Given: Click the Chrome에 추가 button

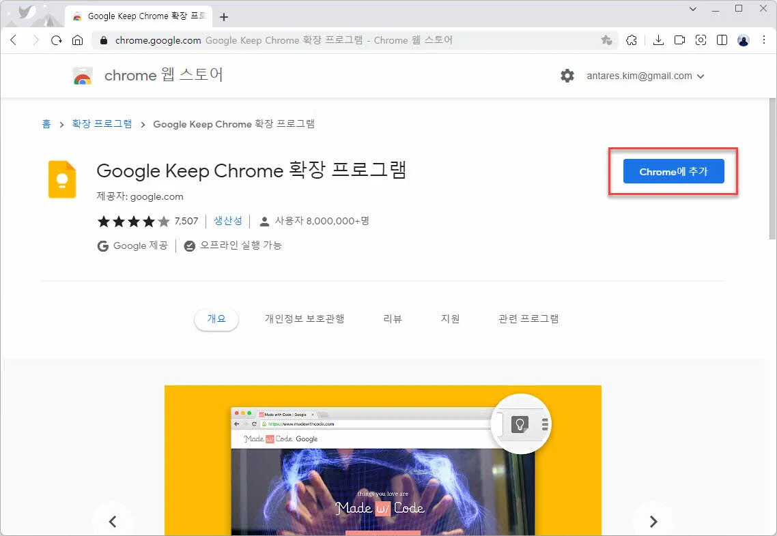Looking at the screenshot, I should click(673, 171).
